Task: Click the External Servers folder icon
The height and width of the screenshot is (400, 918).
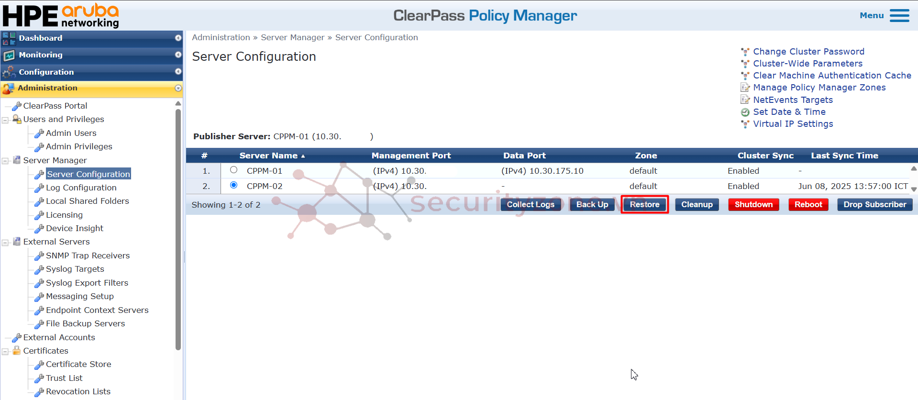Action: tap(17, 242)
